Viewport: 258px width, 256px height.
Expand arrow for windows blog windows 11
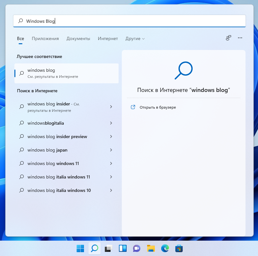tap(111, 163)
